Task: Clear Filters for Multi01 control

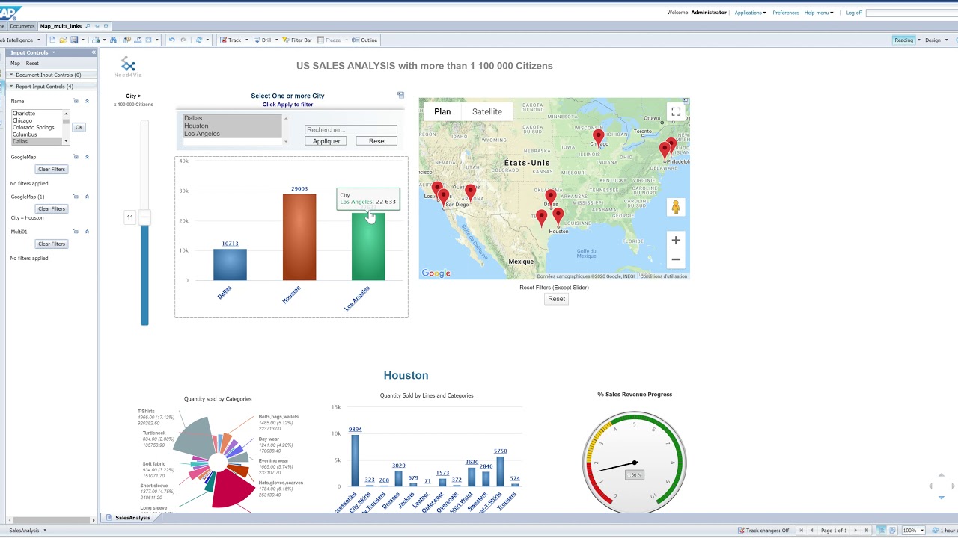Action: coord(52,244)
